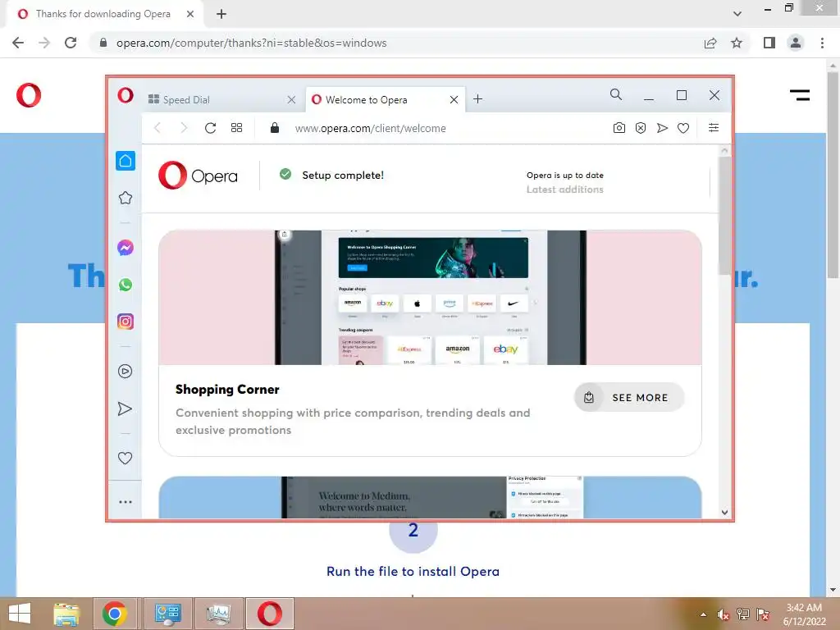Open Chrome profile avatar
Screen dimensions: 840x630
coord(796,43)
